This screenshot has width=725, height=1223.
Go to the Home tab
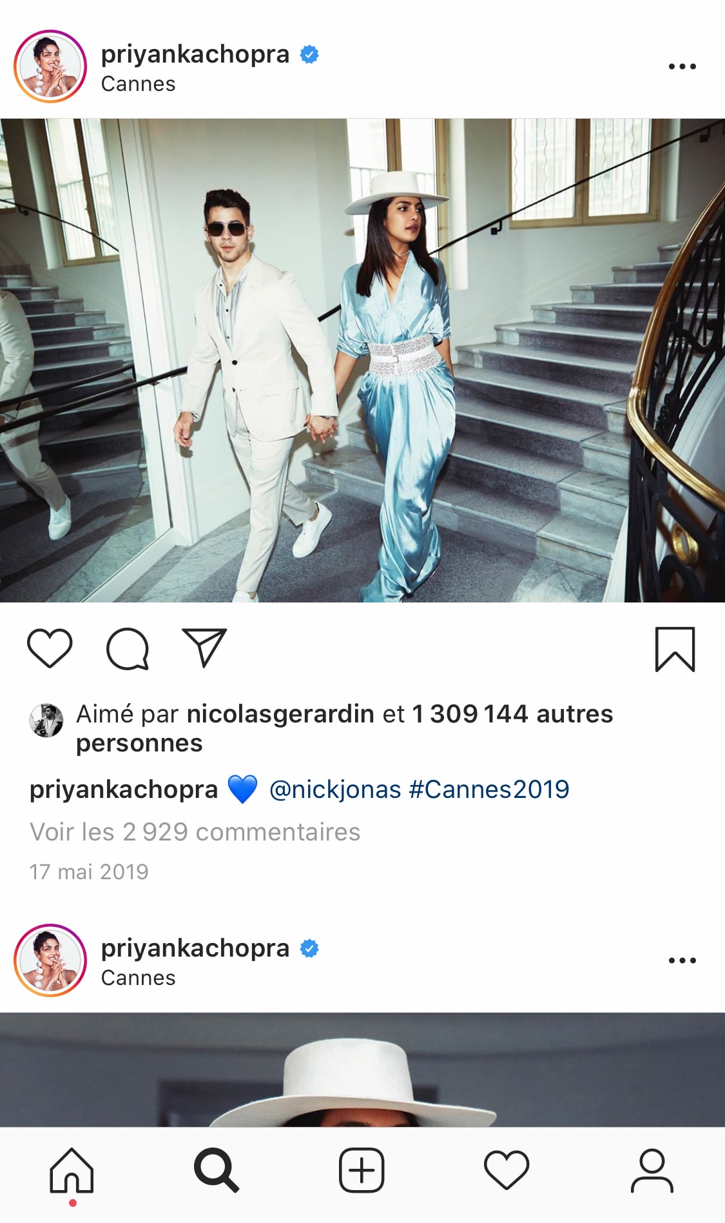coord(72,1170)
